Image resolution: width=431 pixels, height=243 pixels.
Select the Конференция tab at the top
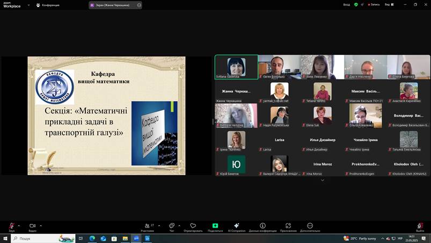click(48, 5)
